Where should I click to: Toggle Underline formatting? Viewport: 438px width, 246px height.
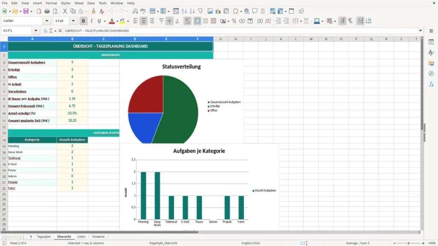(x=99, y=21)
